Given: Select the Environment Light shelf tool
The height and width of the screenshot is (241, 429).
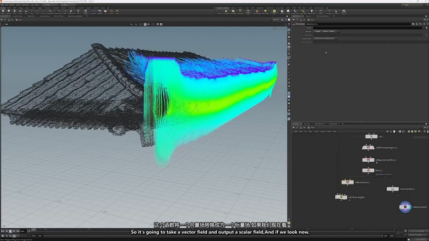Looking at the screenshot, I should pos(274,12).
